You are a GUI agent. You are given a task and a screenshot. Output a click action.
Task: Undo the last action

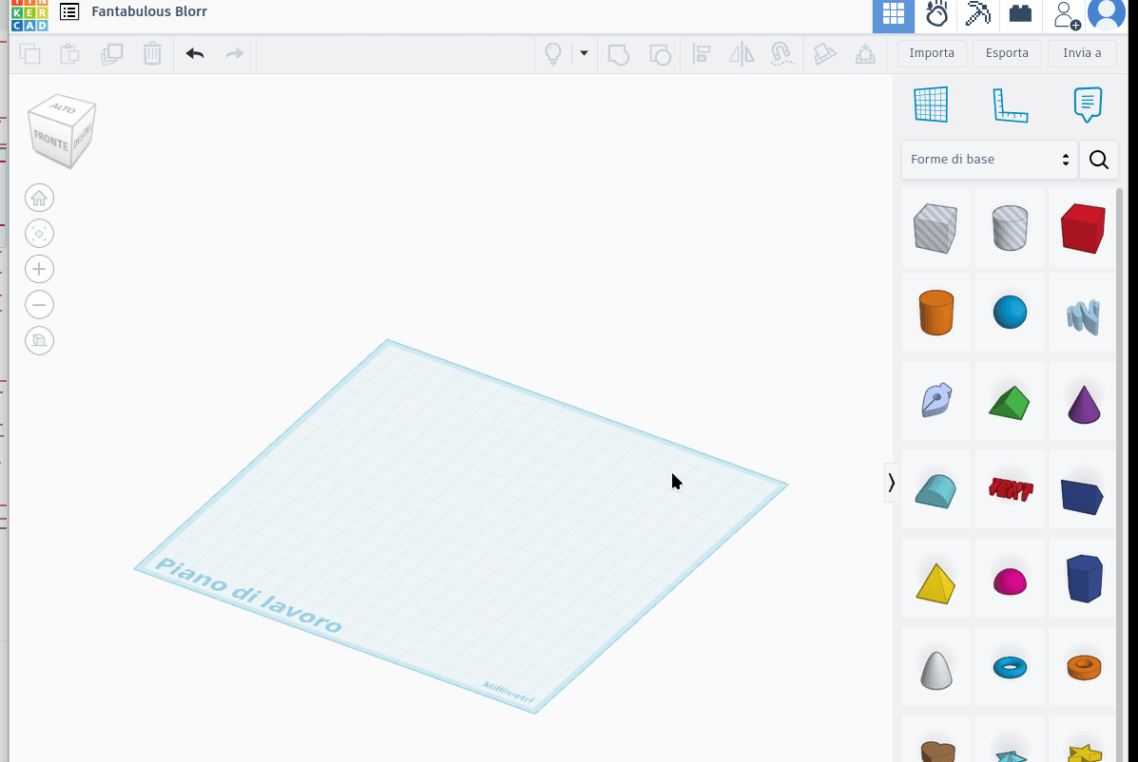(x=195, y=53)
